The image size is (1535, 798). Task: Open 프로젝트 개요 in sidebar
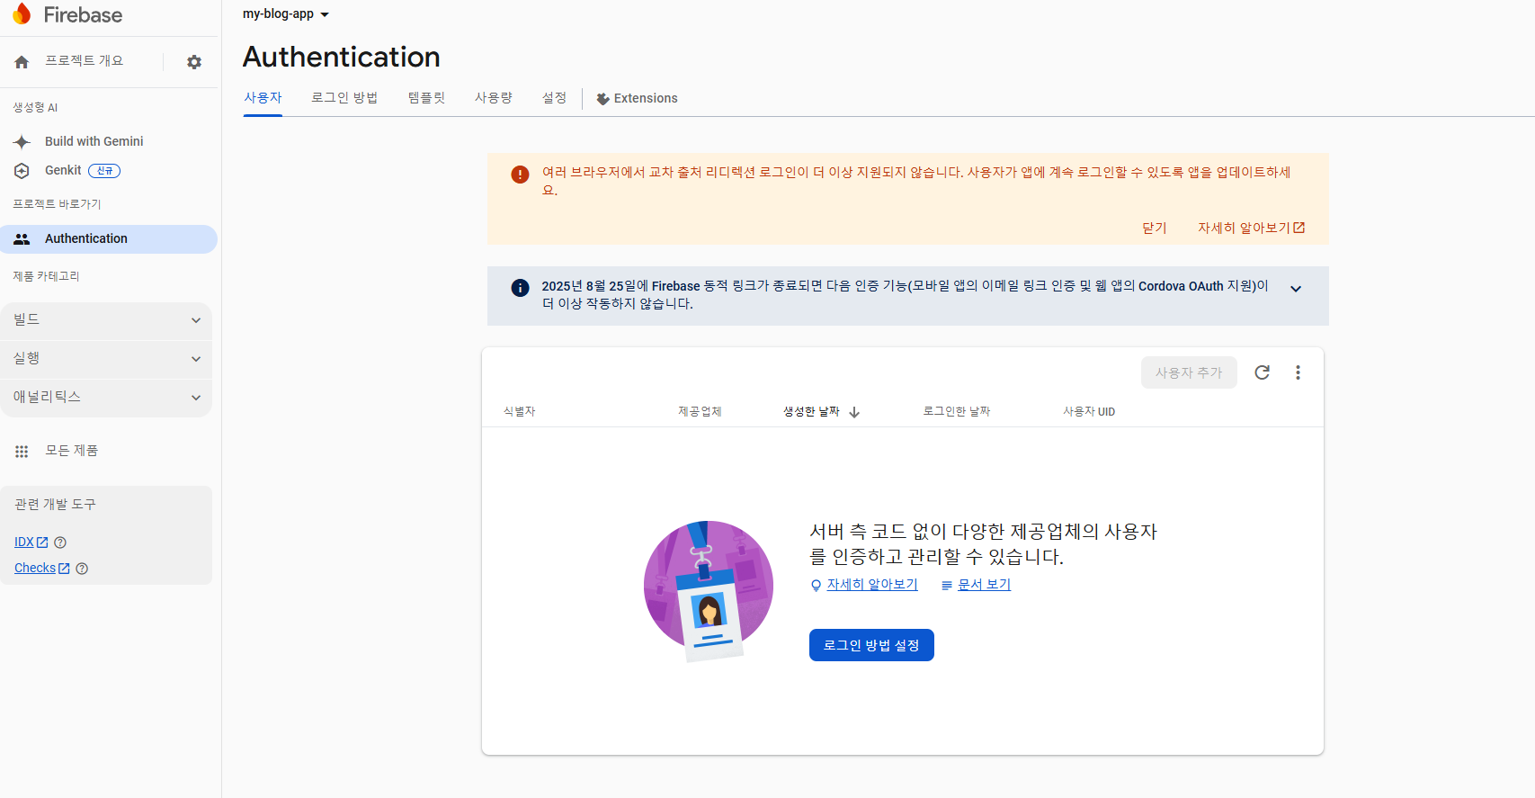(85, 61)
